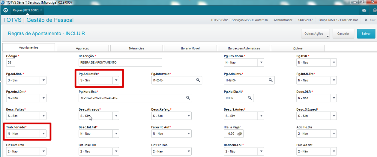377x157 pixels.
Task: Click the Administrador user label
Action: pos(283,20)
